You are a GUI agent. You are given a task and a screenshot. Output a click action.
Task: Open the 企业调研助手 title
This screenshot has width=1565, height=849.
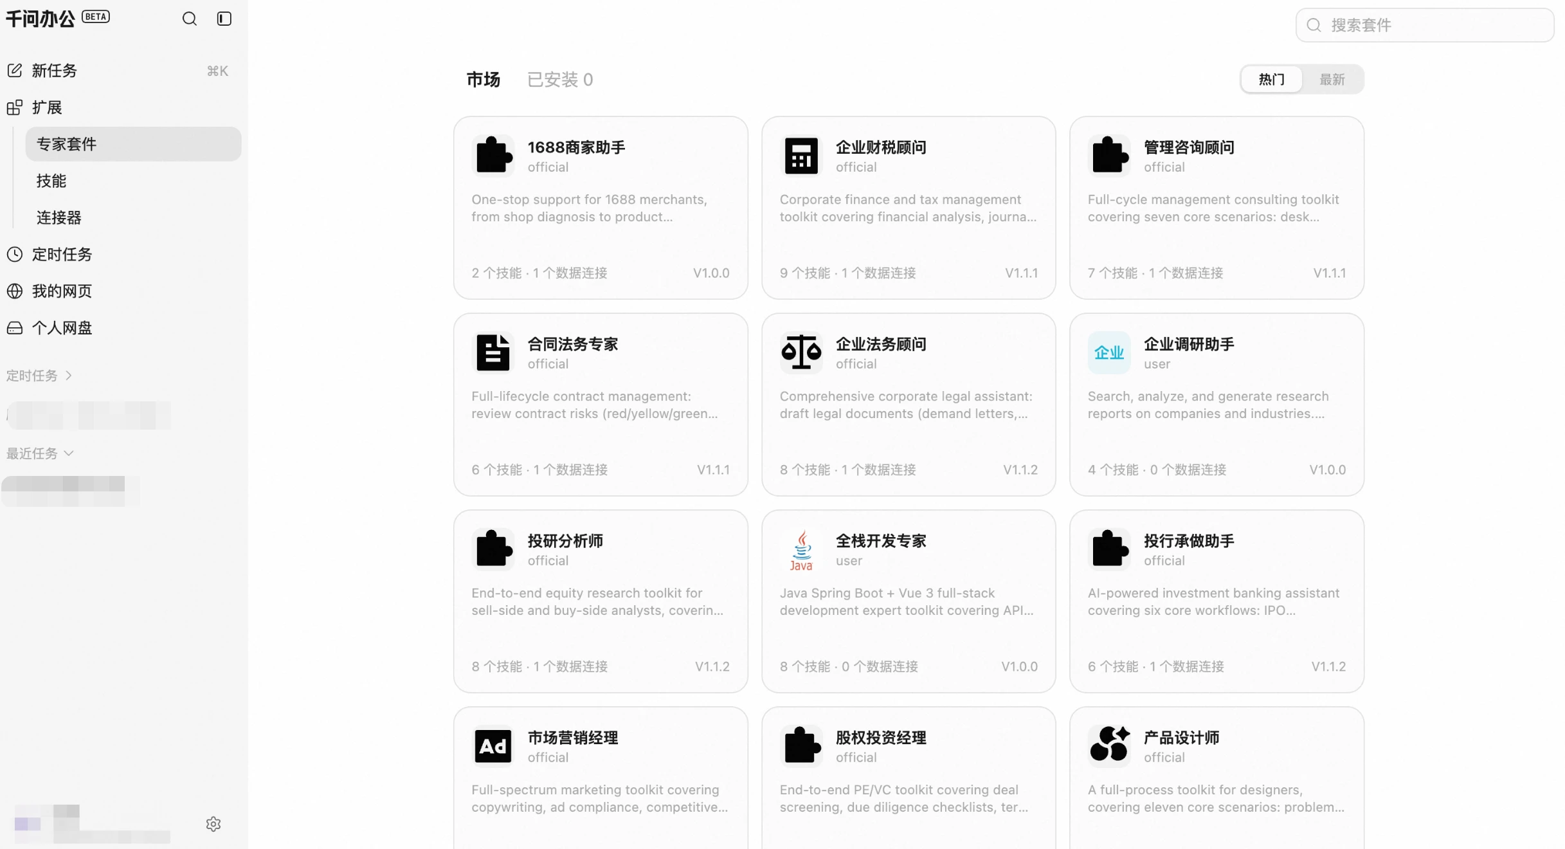(1189, 344)
